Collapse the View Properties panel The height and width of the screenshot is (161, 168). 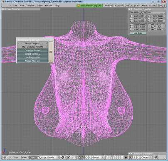click(x=5, y=9)
